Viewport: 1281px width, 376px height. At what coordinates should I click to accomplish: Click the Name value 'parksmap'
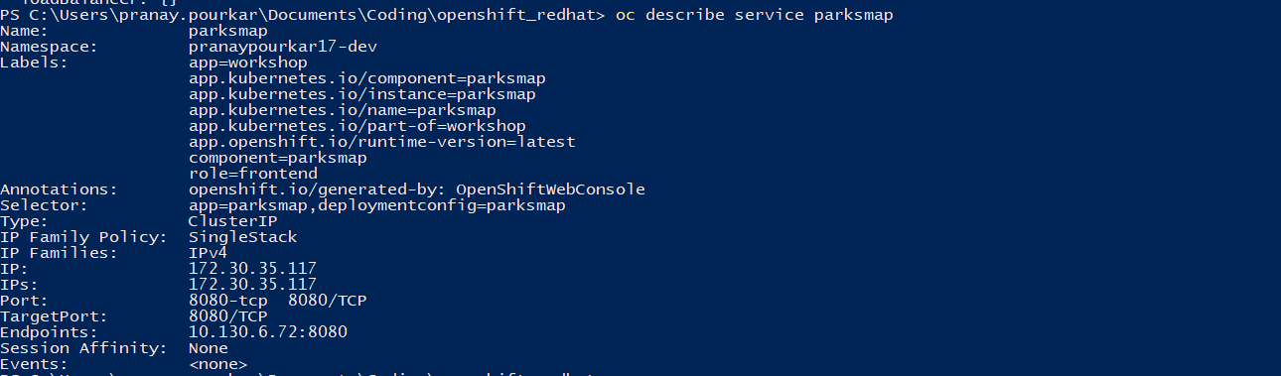pos(228,32)
